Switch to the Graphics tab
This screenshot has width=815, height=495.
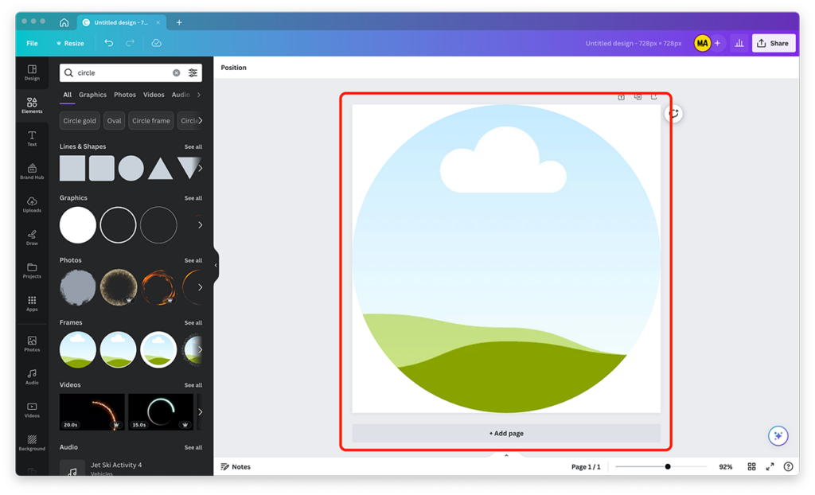point(92,95)
